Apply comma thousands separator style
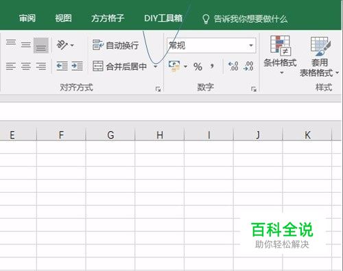 (x=212, y=67)
